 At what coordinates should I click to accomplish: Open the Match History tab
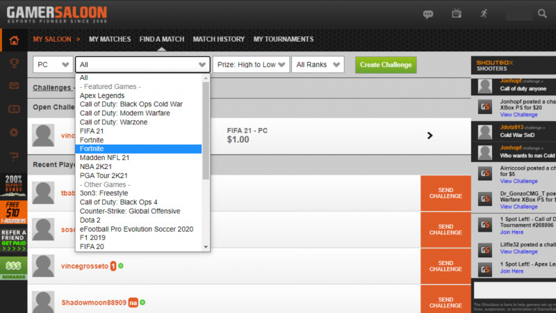(219, 40)
